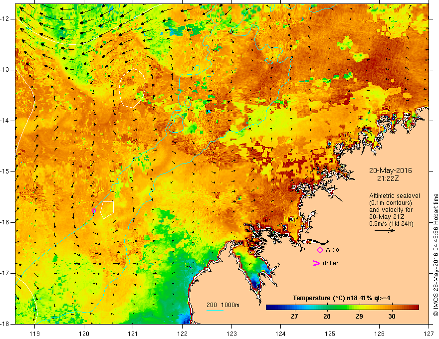The image size is (439, 339).
Task: Click the 'Argo' legend label
Action: point(332,250)
